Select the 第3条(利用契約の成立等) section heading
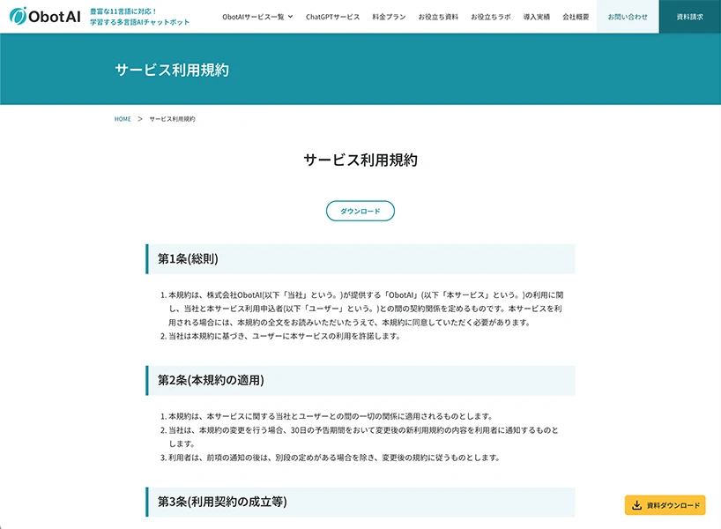721x529 pixels. pyautogui.click(x=221, y=502)
